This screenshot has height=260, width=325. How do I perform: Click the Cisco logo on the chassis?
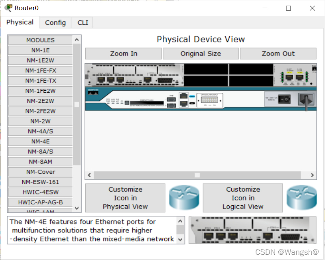point(93,92)
